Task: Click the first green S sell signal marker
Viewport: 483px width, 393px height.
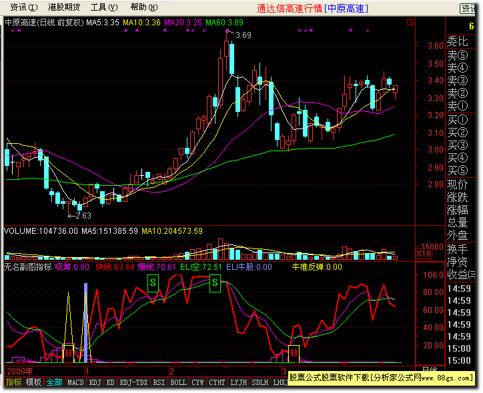Action: click(x=153, y=283)
